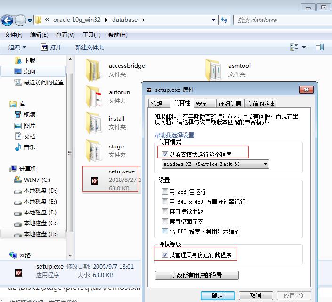This screenshot has height=302, width=332.
Task: Open the view options dropdown arrow
Action: tap(304, 47)
